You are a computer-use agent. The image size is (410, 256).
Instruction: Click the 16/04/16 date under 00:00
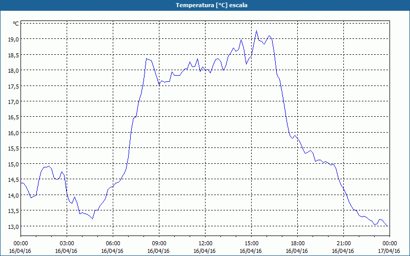coord(20,251)
